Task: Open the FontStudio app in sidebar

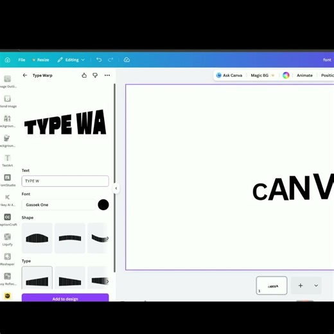Action: 8,180
